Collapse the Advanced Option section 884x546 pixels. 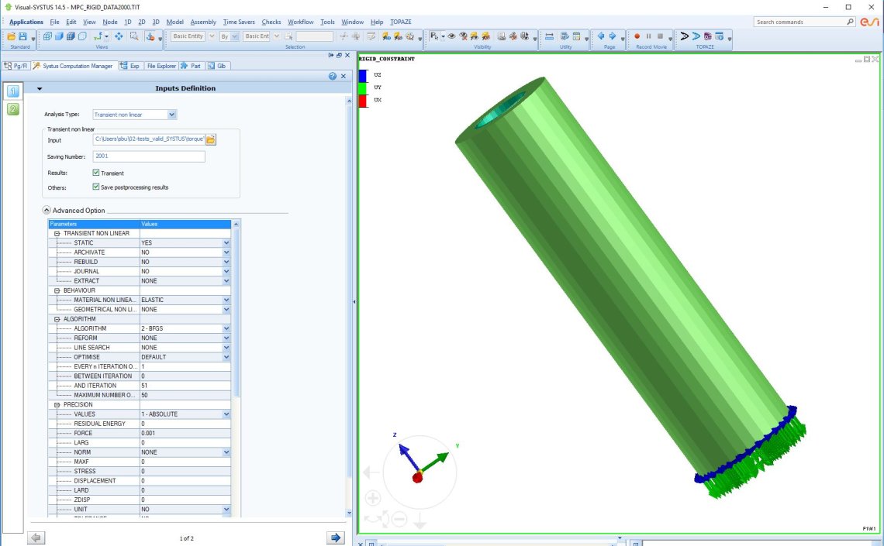(47, 210)
